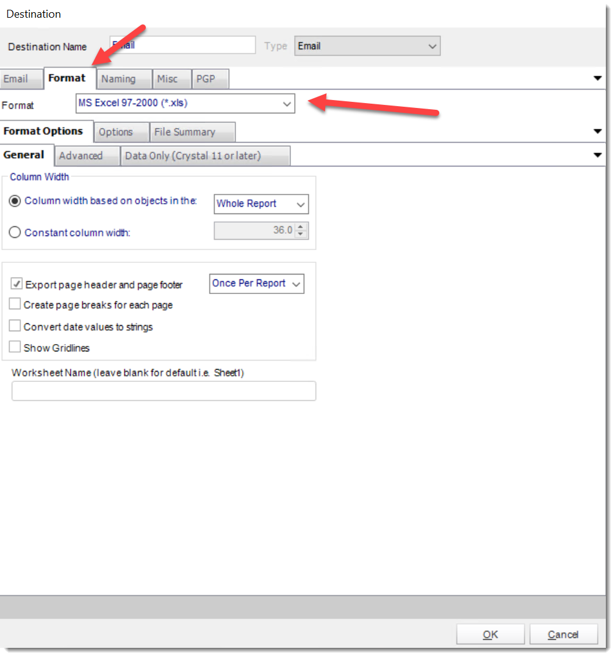Open the Once Per Report dropdown

click(256, 284)
